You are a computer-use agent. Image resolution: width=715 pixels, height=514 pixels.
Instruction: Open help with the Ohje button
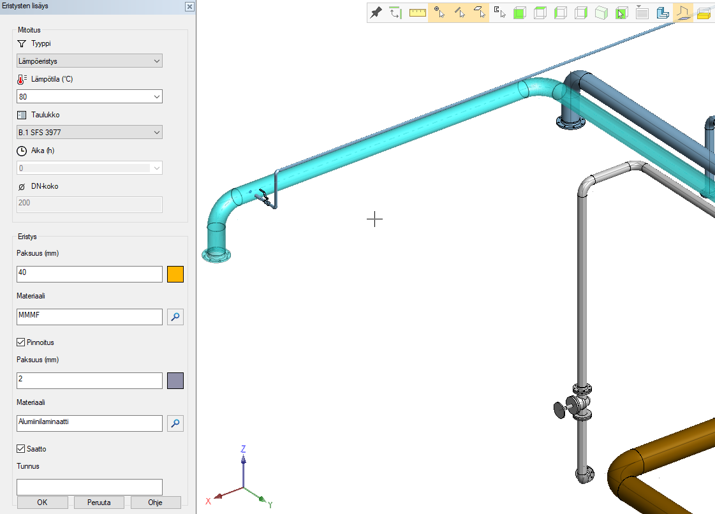156,503
